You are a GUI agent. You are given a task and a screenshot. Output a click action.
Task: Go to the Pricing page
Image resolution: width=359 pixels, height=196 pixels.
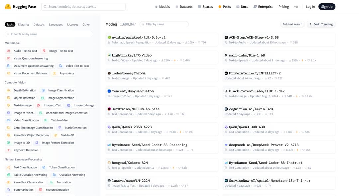pyautogui.click(x=284, y=7)
